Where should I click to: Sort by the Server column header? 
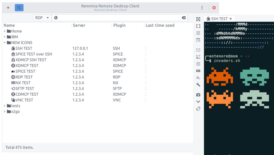(79, 25)
